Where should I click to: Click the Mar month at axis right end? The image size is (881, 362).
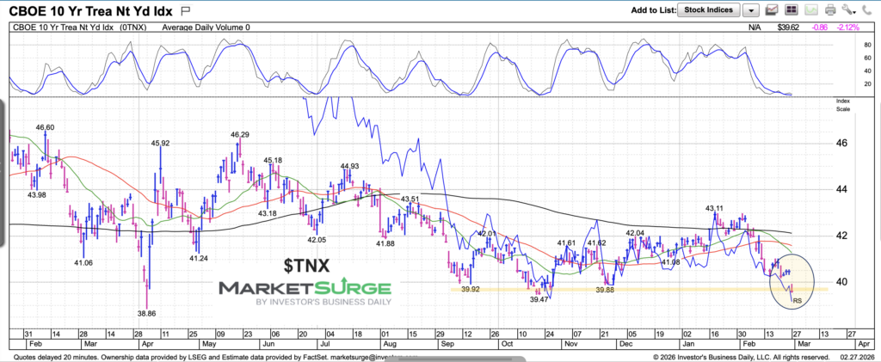coord(803,342)
